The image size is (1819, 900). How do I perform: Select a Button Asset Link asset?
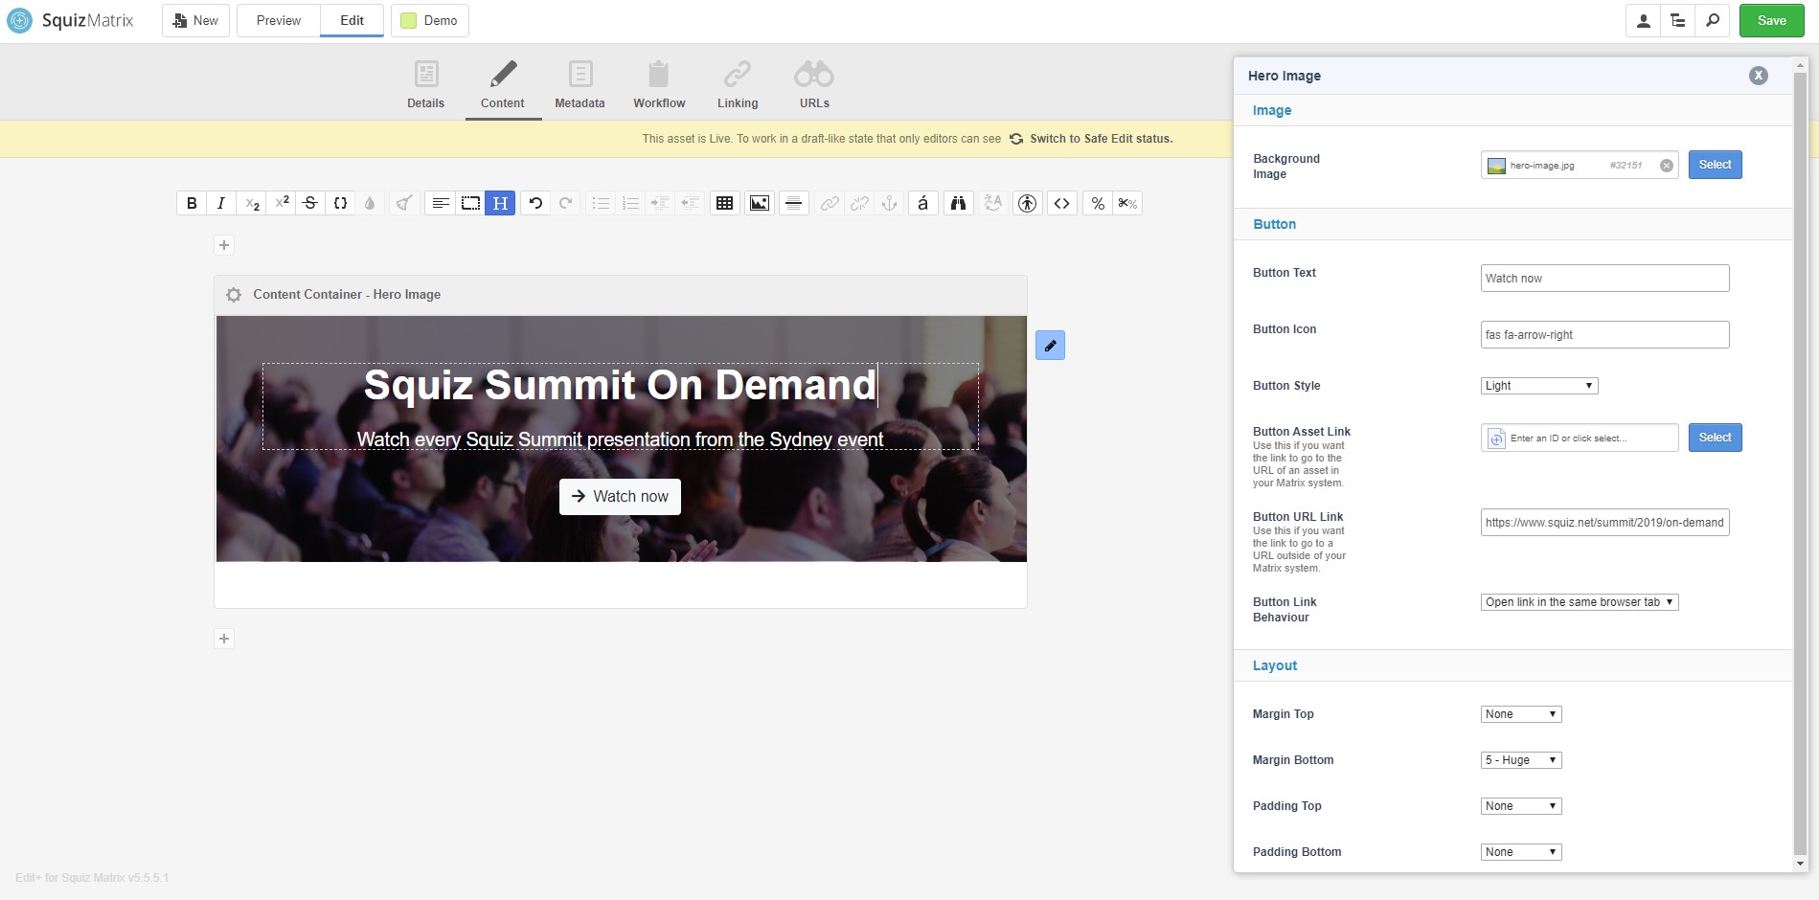1715,438
